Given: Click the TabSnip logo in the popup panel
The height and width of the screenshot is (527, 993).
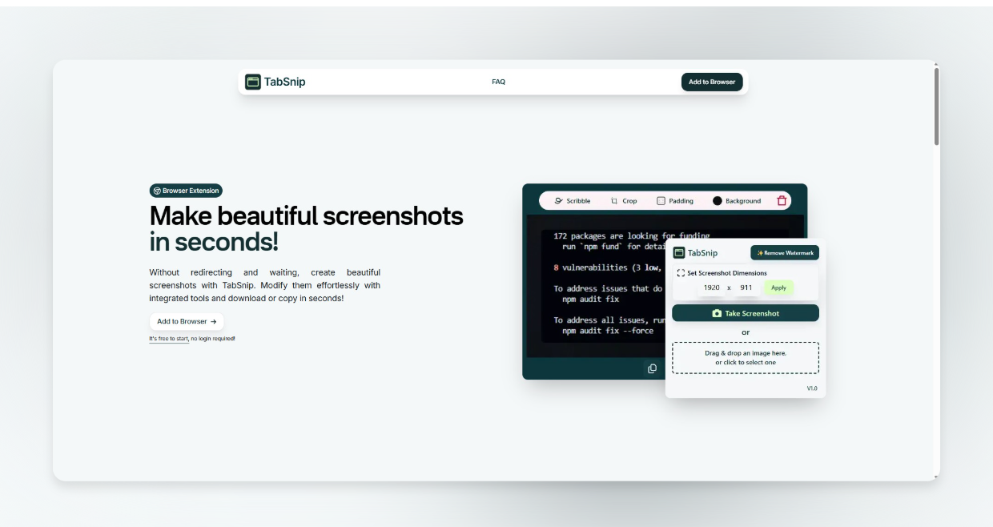Looking at the screenshot, I should click(x=695, y=253).
